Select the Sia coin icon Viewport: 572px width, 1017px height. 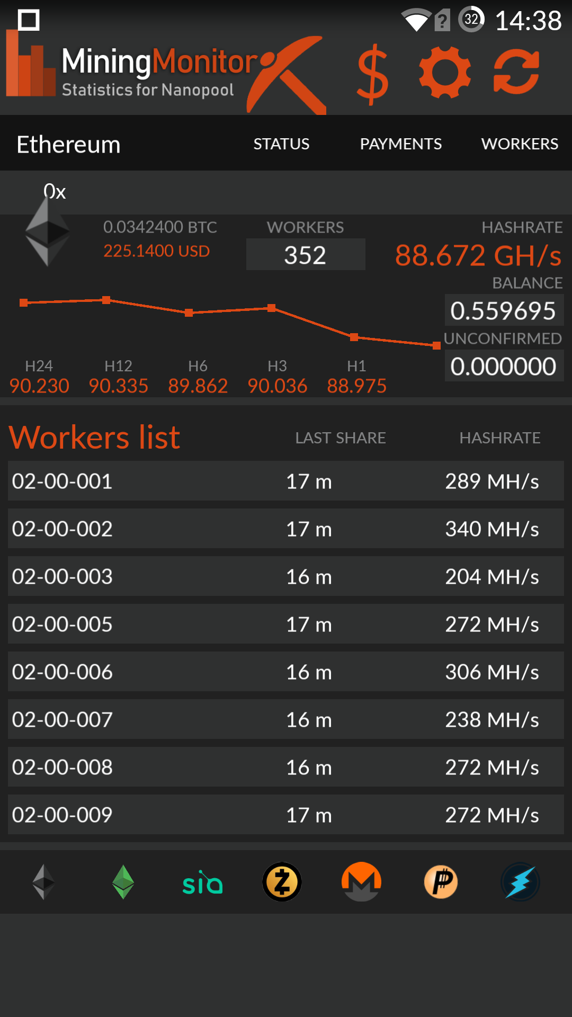point(202,882)
